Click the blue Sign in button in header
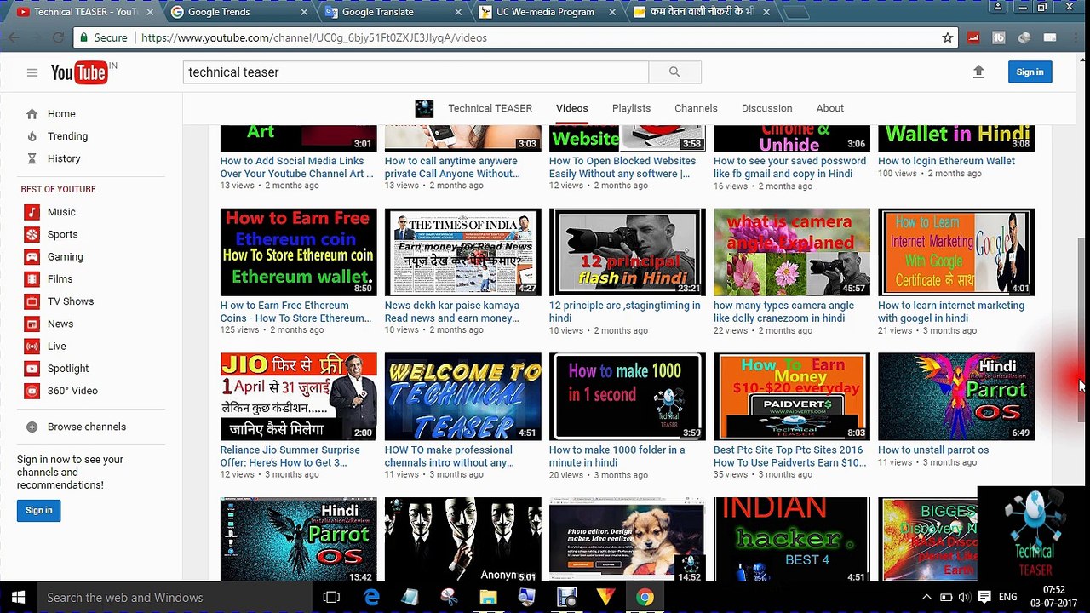Screen dimensions: 1090x613 pos(1030,72)
